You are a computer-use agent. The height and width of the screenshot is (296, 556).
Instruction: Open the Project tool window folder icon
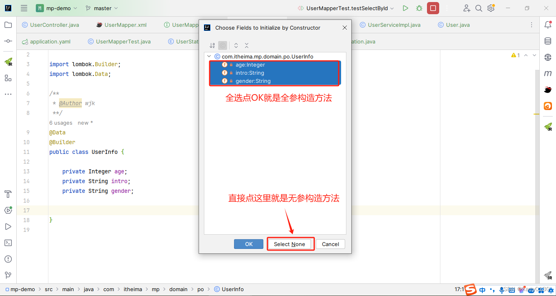(x=8, y=25)
